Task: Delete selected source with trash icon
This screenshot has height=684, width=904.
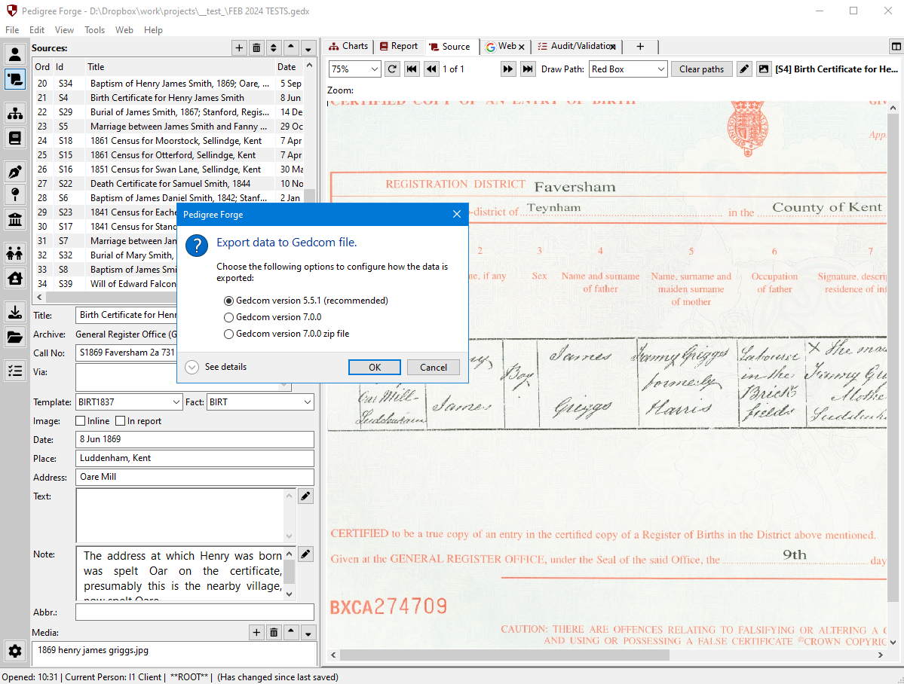Action: 256,48
